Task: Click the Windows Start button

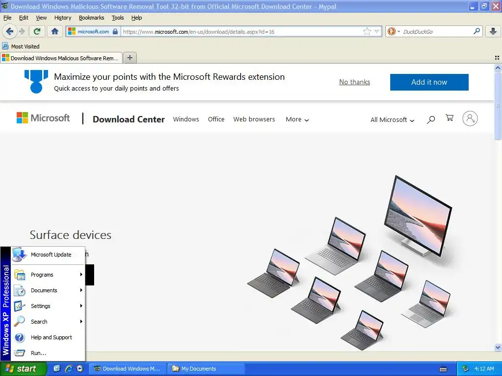Action: tap(23, 369)
